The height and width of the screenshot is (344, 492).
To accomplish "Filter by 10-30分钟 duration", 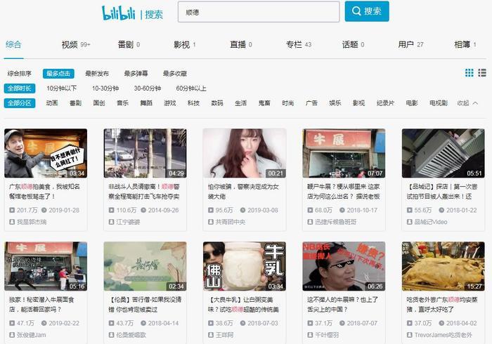I will [x=105, y=88].
